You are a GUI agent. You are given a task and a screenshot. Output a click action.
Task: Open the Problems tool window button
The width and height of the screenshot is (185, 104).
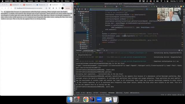coord(103,93)
